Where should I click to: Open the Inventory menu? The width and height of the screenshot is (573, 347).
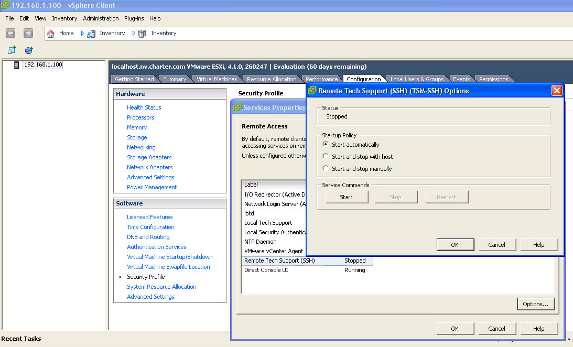[64, 18]
